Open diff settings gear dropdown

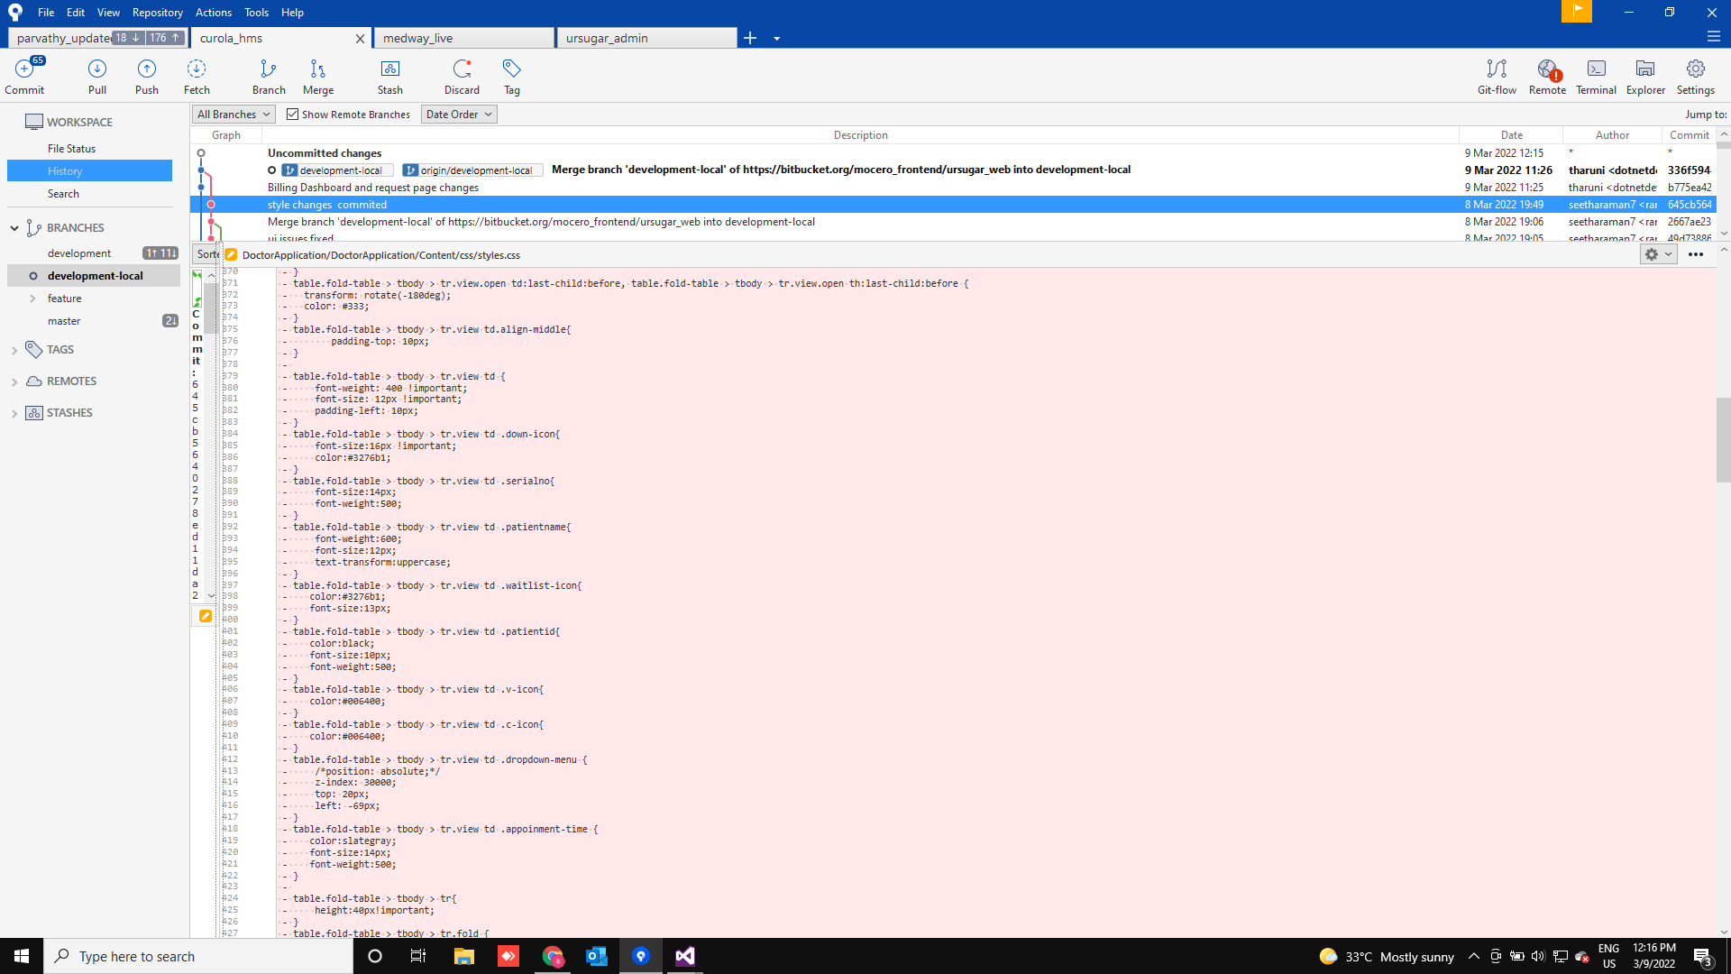1657,254
